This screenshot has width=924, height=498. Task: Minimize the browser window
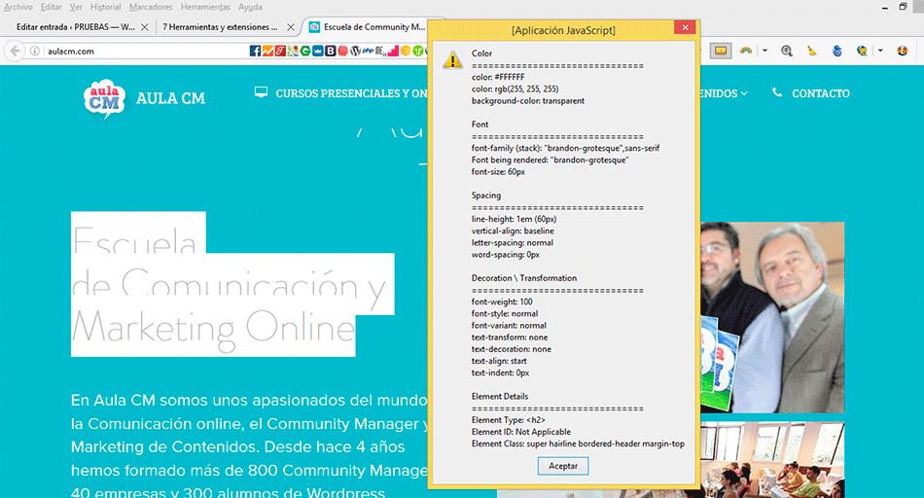(x=884, y=7)
